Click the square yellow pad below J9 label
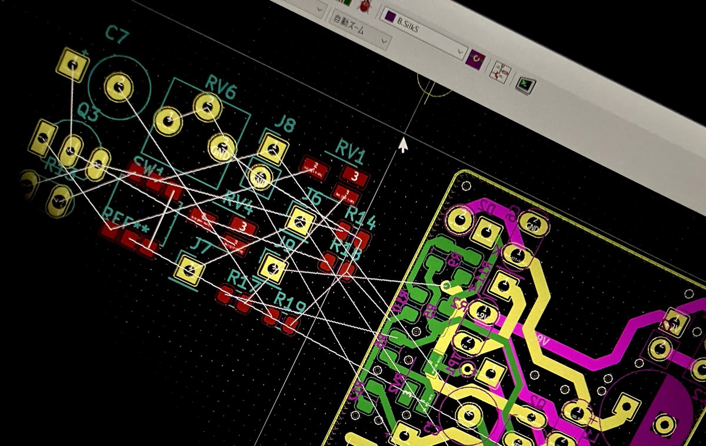Screen dimensions: 706x446 tap(273, 268)
